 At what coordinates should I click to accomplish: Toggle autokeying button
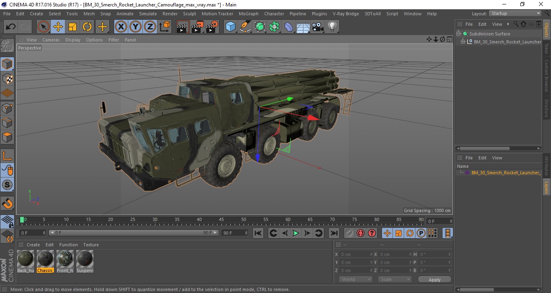[x=361, y=233]
